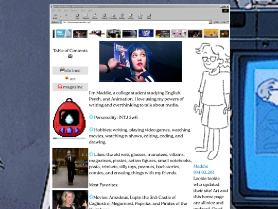This screenshot has height=209, width=278.
Task: Click the "Table of Contents" heading
Action: pos(70,51)
